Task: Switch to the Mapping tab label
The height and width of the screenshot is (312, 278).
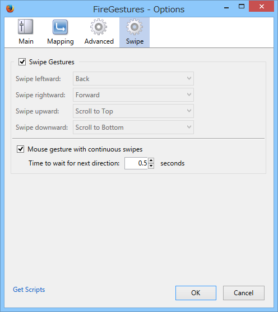Action: point(61,41)
